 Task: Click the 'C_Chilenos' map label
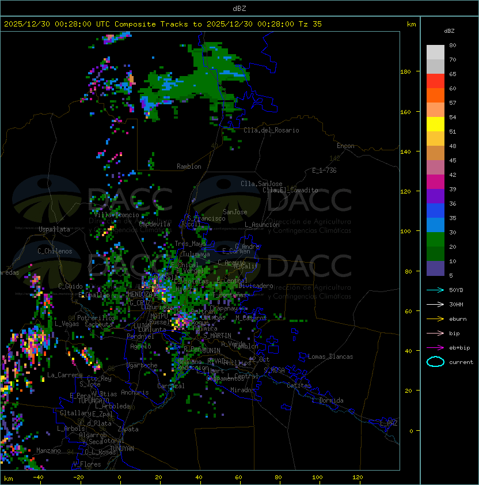[x=55, y=251]
